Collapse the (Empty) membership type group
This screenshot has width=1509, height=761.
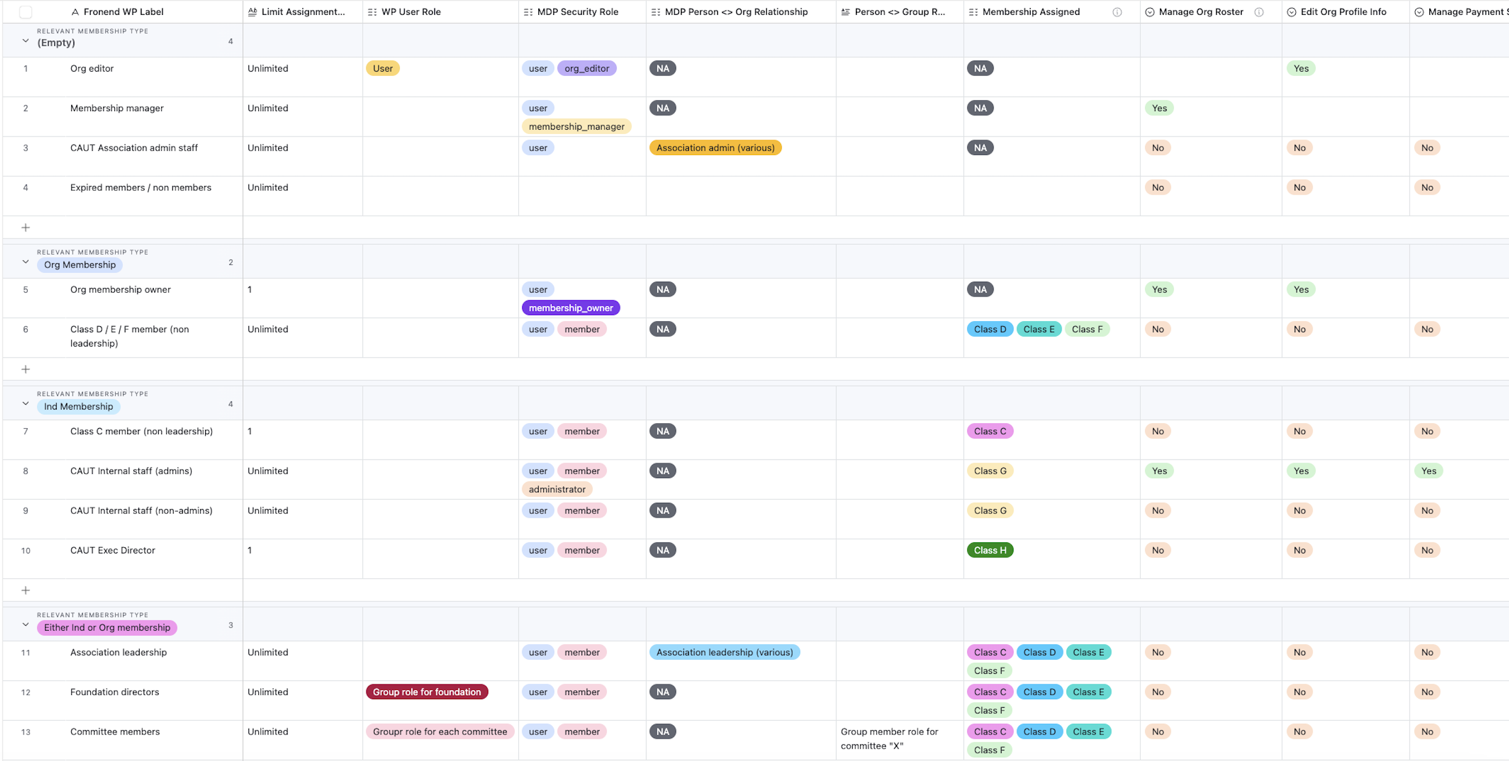(25, 41)
